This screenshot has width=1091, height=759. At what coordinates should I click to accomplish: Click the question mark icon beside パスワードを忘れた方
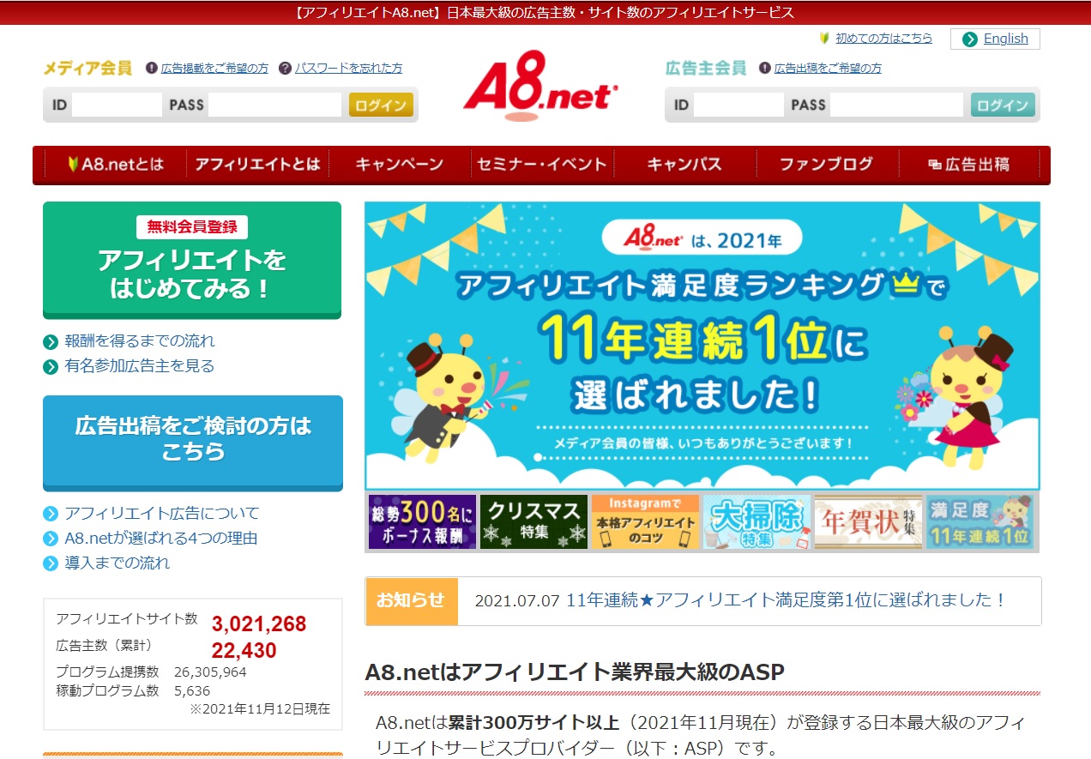pyautogui.click(x=285, y=68)
